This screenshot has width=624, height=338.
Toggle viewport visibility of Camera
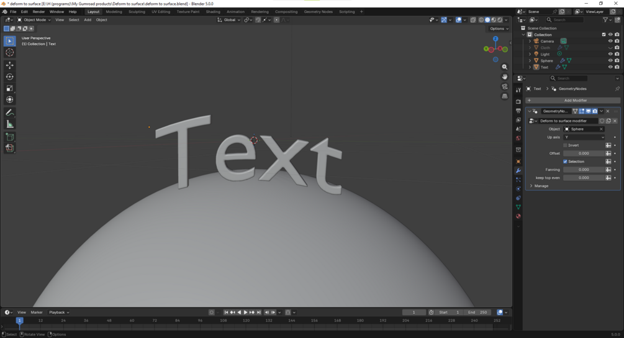(x=610, y=41)
